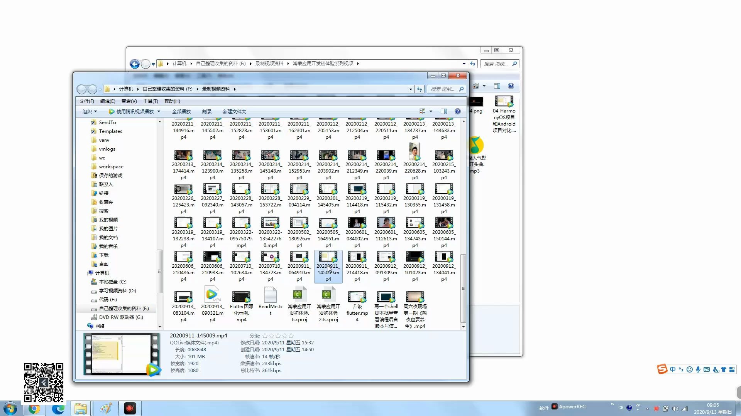Toggle Sogou 中 Chinese/English mode

point(673,369)
